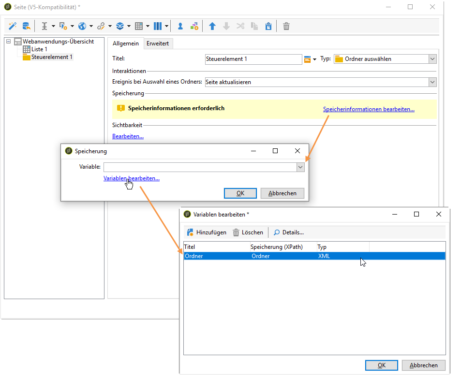Screen dimensions: 461x375
Task: Click the XML cell in the Ordner row
Action: tap(324, 256)
